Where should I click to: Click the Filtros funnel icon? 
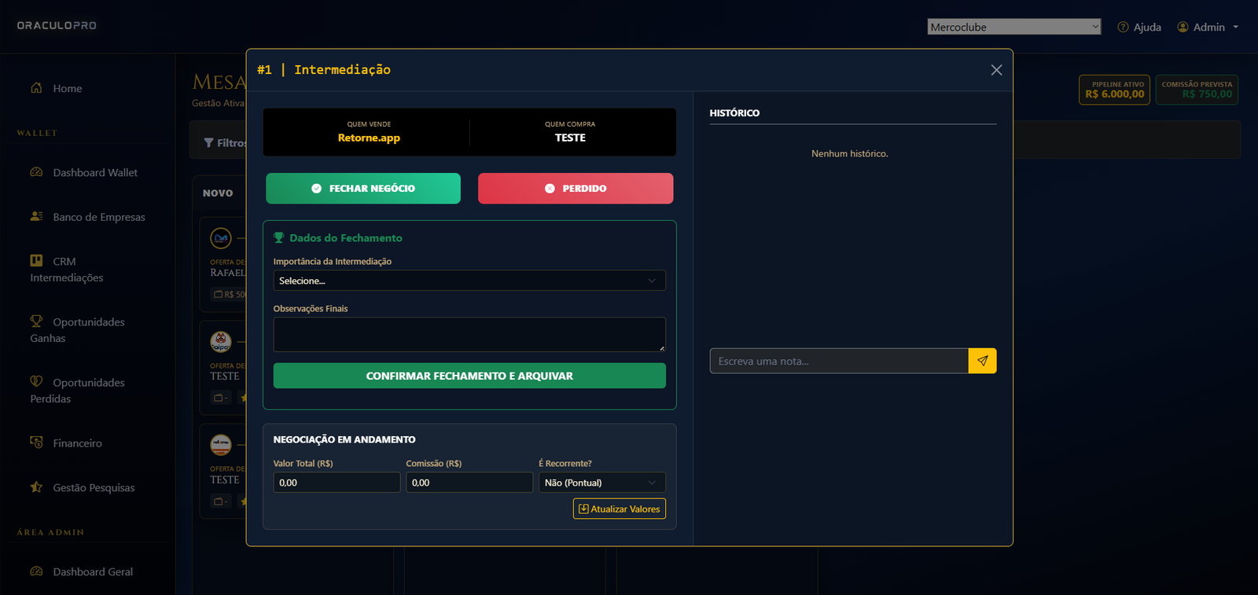point(208,143)
